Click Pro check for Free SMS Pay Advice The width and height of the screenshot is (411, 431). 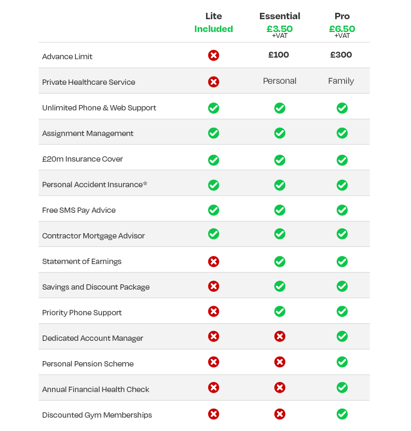(x=342, y=210)
